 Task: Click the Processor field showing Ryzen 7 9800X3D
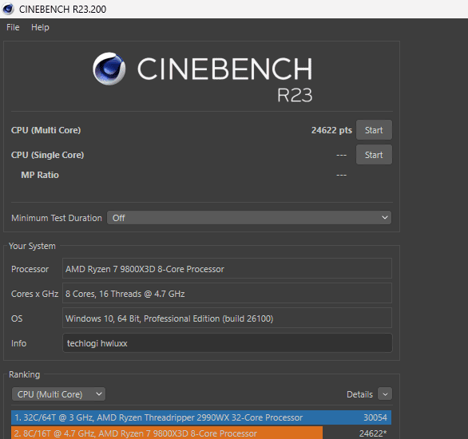[227, 269]
